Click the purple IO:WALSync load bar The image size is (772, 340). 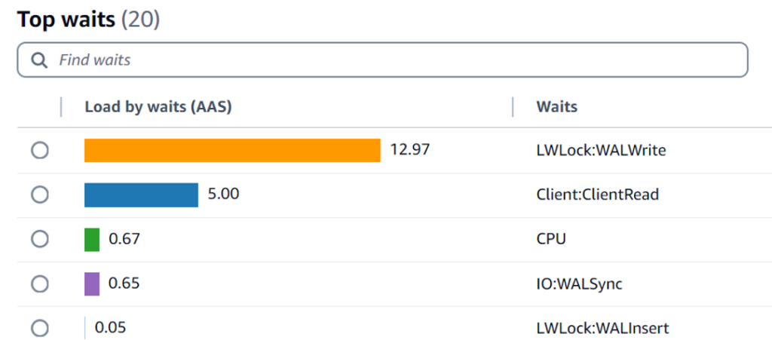[x=92, y=284]
